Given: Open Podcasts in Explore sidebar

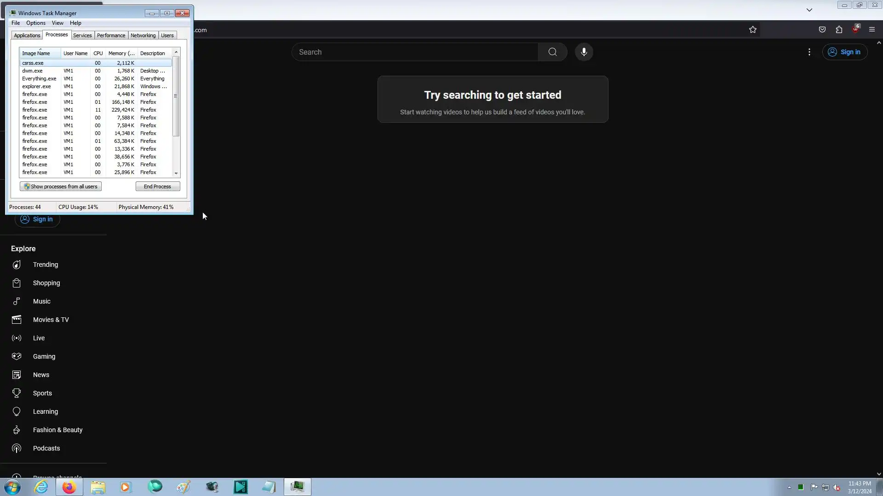Looking at the screenshot, I should (x=46, y=448).
